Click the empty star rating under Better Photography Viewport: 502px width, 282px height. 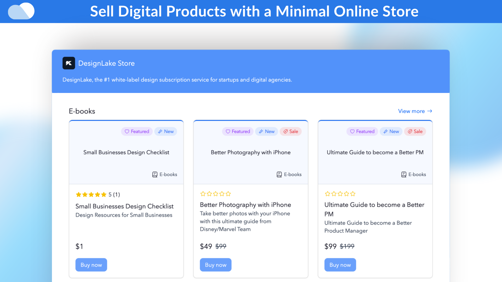click(215, 194)
